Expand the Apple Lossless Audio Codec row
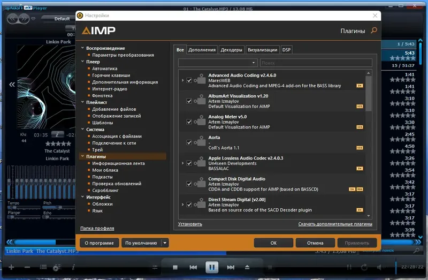428x280 pixels. click(x=182, y=163)
